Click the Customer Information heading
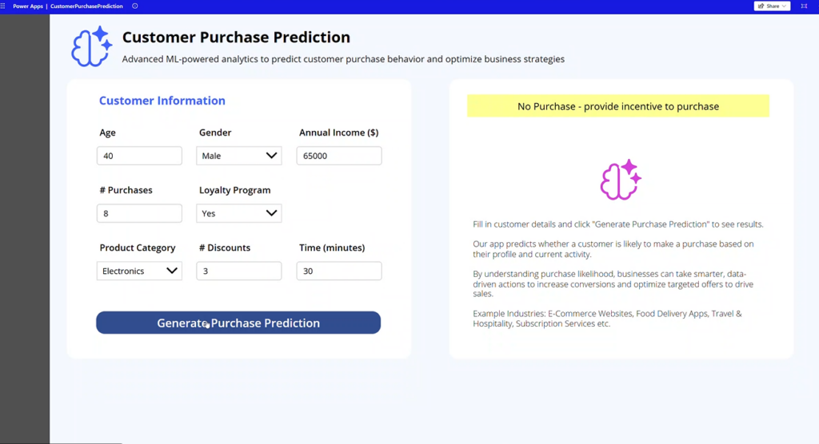 point(162,101)
